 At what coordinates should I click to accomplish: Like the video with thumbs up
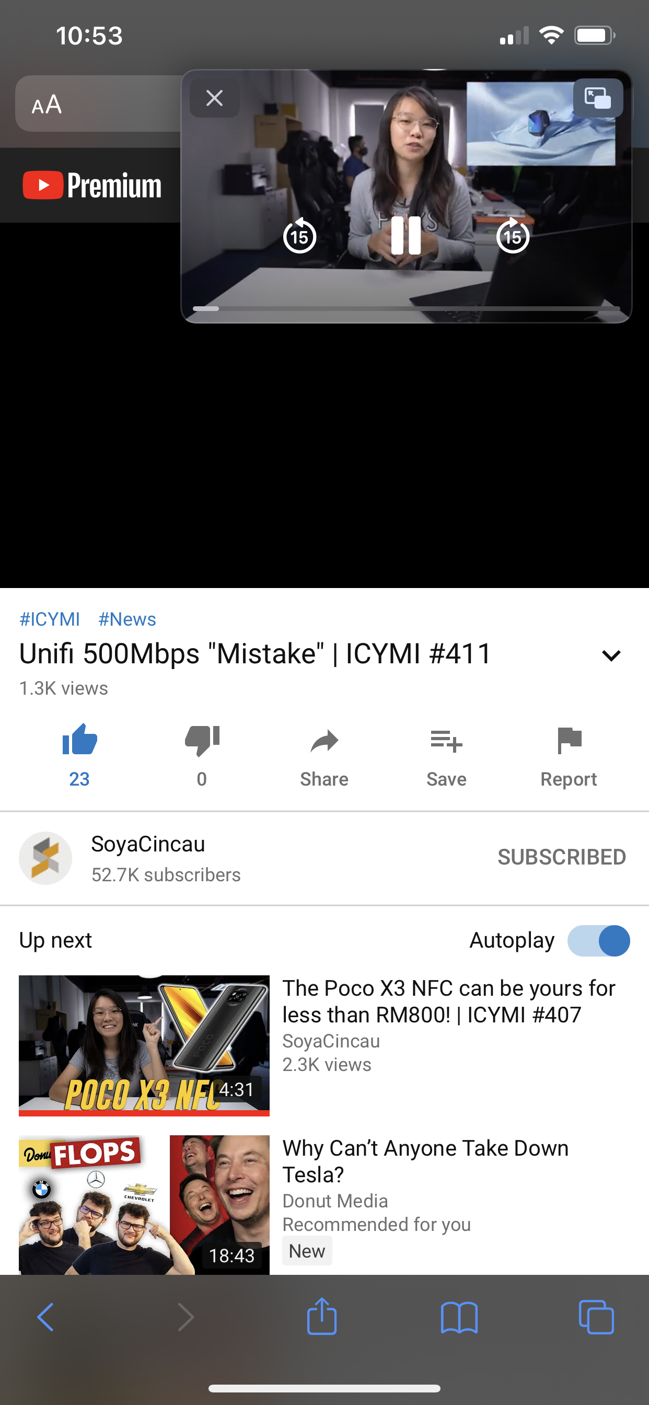[x=79, y=755]
